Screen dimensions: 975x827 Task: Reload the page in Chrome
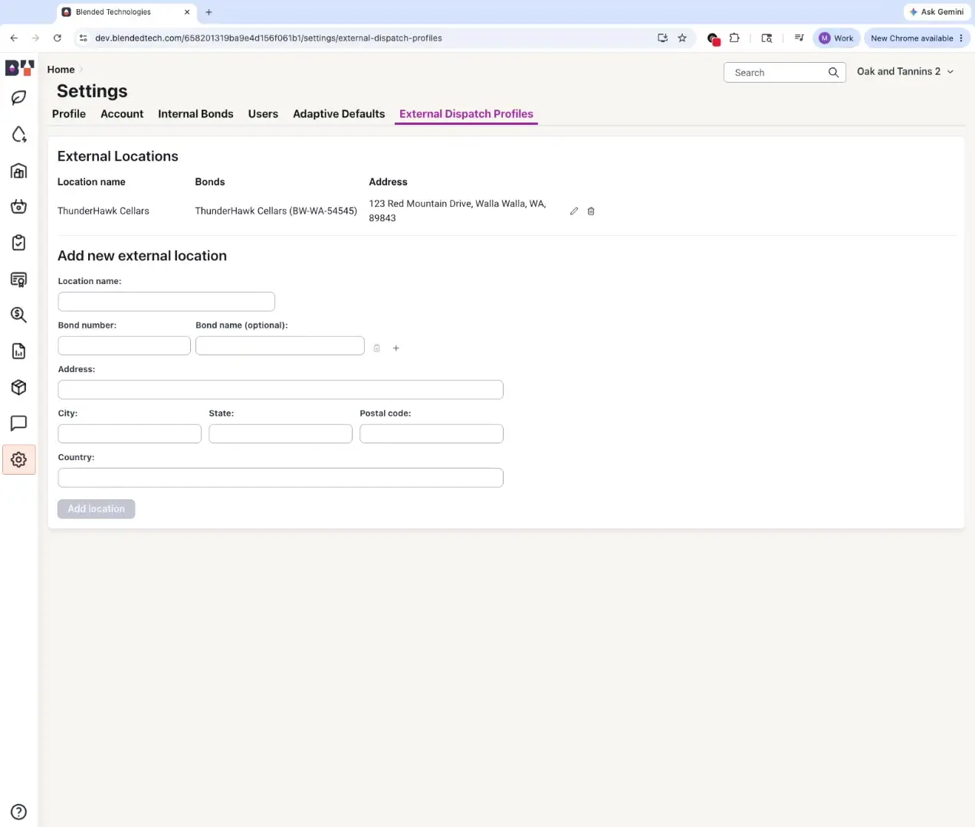coord(57,38)
